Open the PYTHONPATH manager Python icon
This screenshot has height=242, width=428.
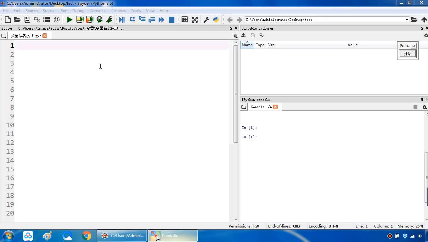click(216, 20)
